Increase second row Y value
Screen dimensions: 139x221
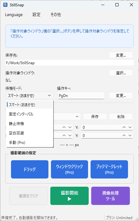[x=124, y=135]
